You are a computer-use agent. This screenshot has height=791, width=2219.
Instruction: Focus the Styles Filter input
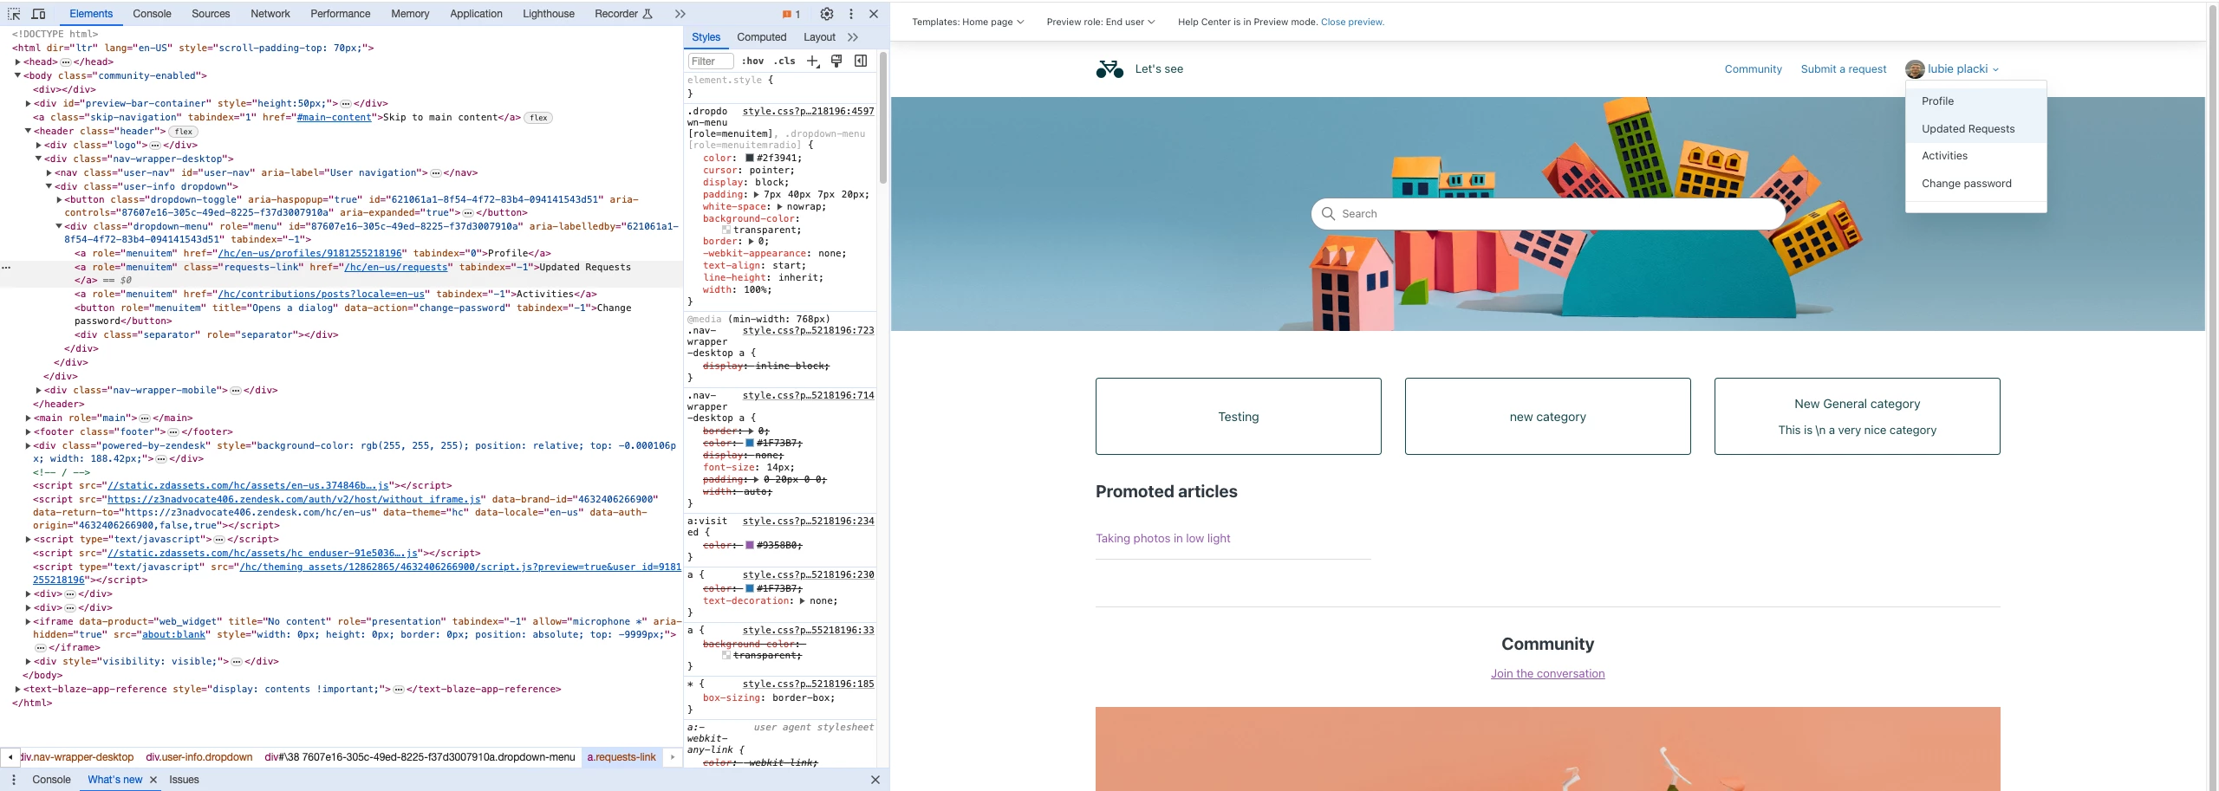[x=711, y=61]
